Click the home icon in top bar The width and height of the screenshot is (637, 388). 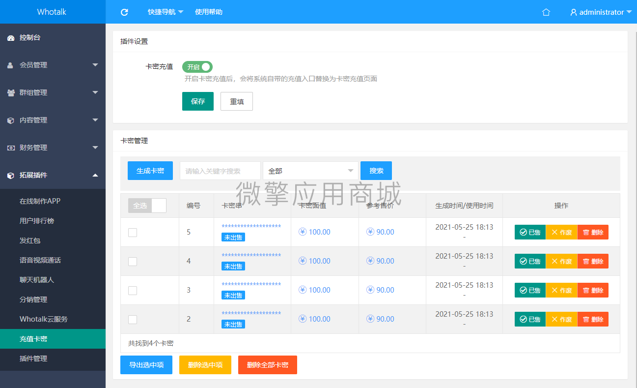546,12
